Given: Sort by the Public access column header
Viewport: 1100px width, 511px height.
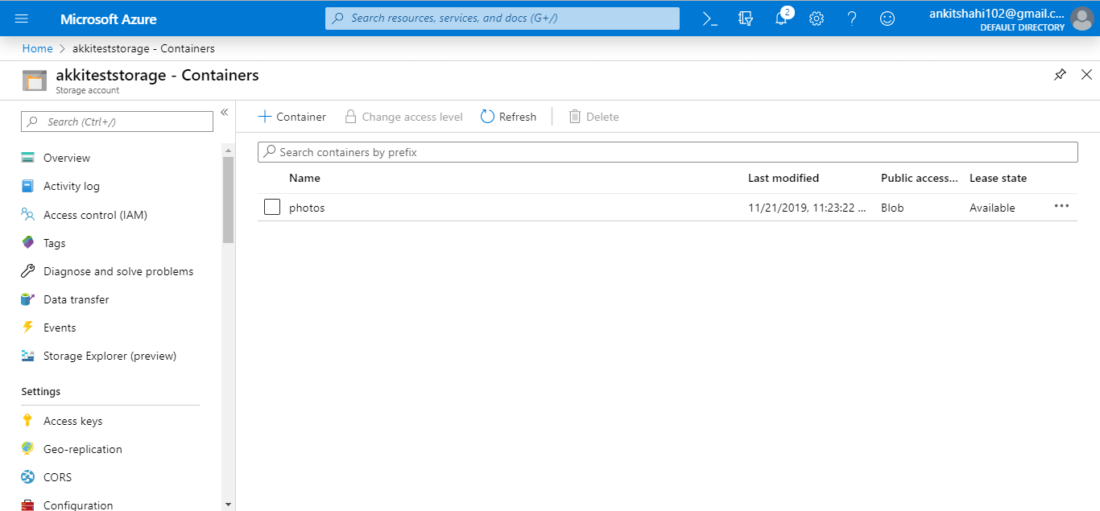Looking at the screenshot, I should 920,178.
